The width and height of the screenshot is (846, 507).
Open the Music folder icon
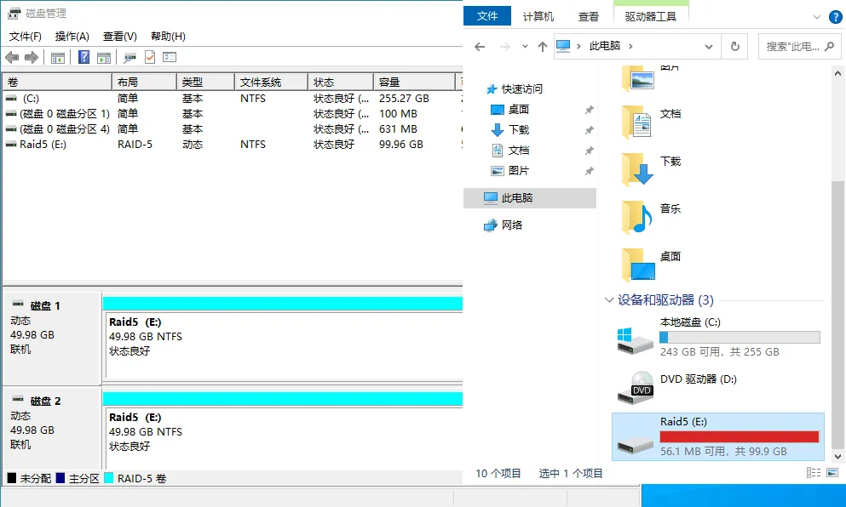(x=637, y=218)
